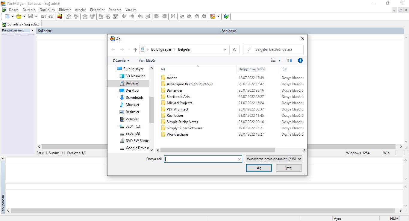Image resolution: width=409 pixels, height=221 pixels.
Task: Click the blue Help icon in the dialog
Action: [x=300, y=60]
